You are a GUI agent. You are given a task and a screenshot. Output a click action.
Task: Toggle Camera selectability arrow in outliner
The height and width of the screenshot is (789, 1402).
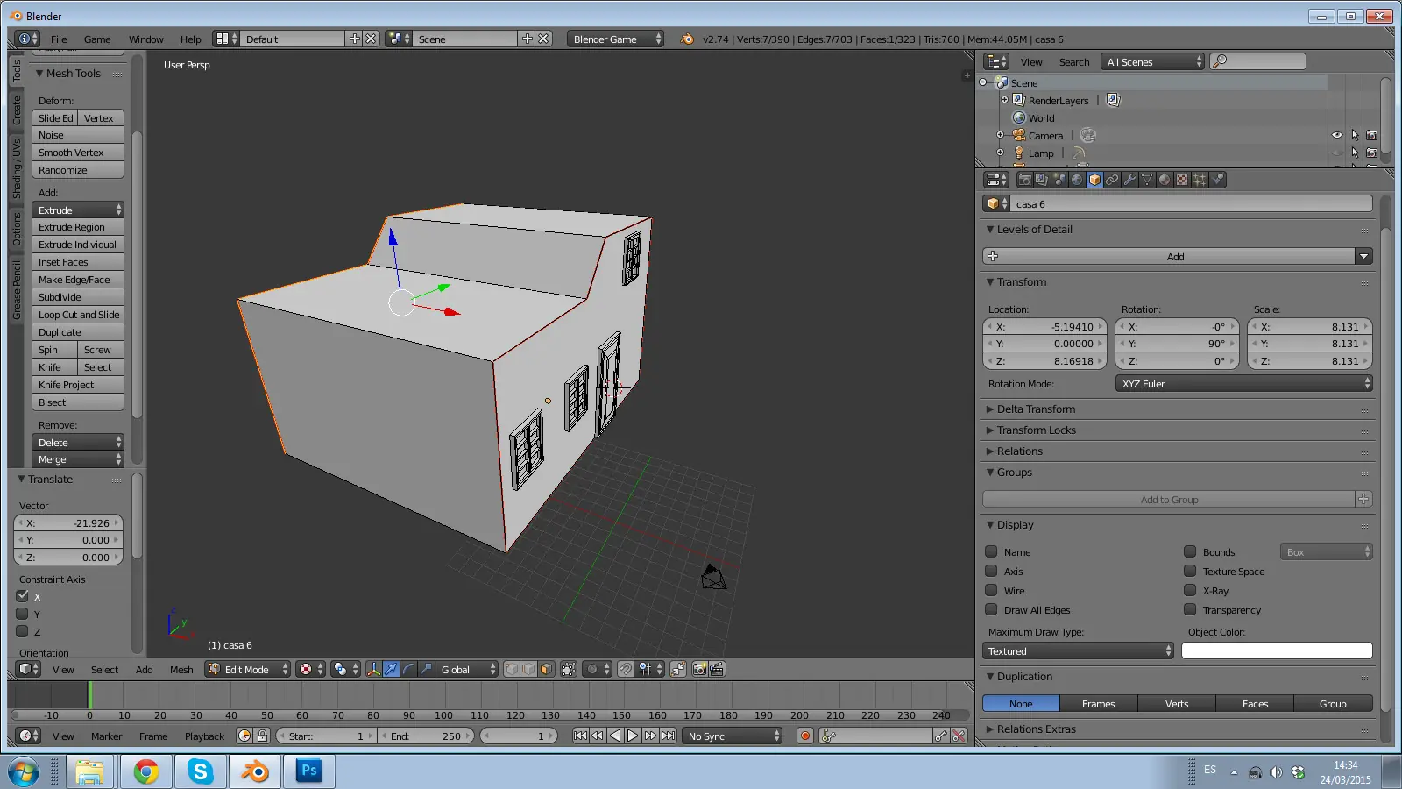[1355, 135]
